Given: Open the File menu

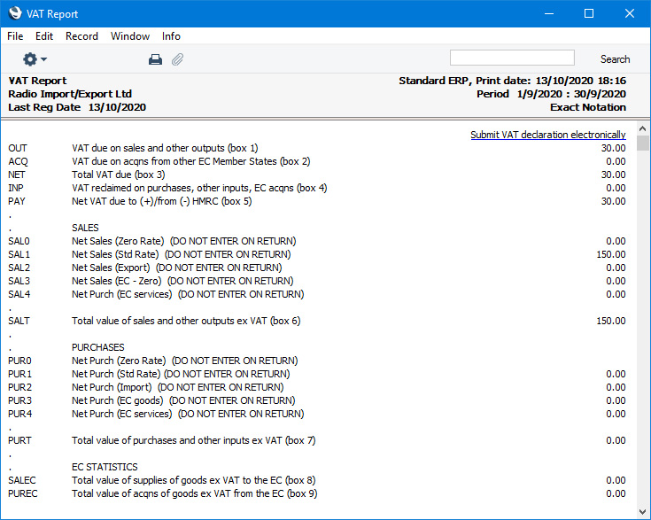Looking at the screenshot, I should point(15,36).
